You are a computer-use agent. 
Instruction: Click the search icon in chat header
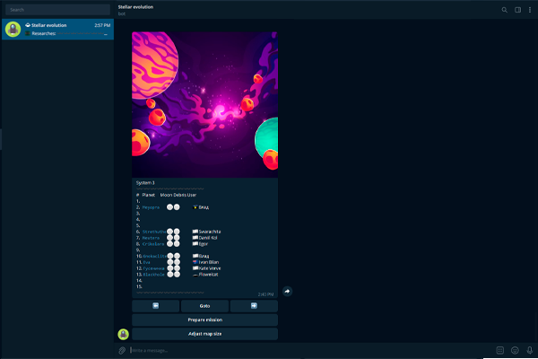[x=505, y=10]
